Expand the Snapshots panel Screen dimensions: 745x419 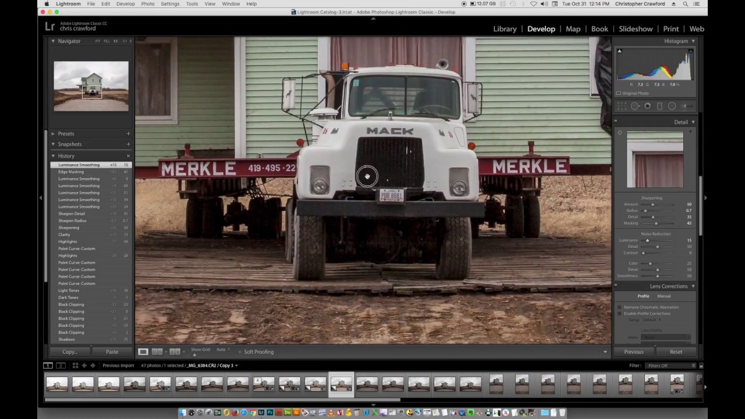(53, 144)
